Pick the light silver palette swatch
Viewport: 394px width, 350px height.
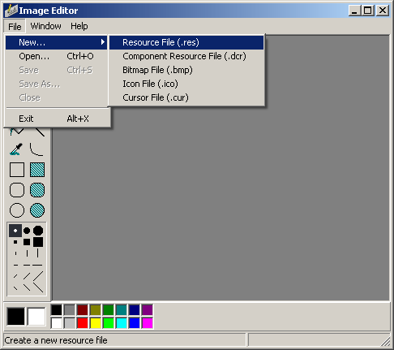pyautogui.click(x=70, y=323)
